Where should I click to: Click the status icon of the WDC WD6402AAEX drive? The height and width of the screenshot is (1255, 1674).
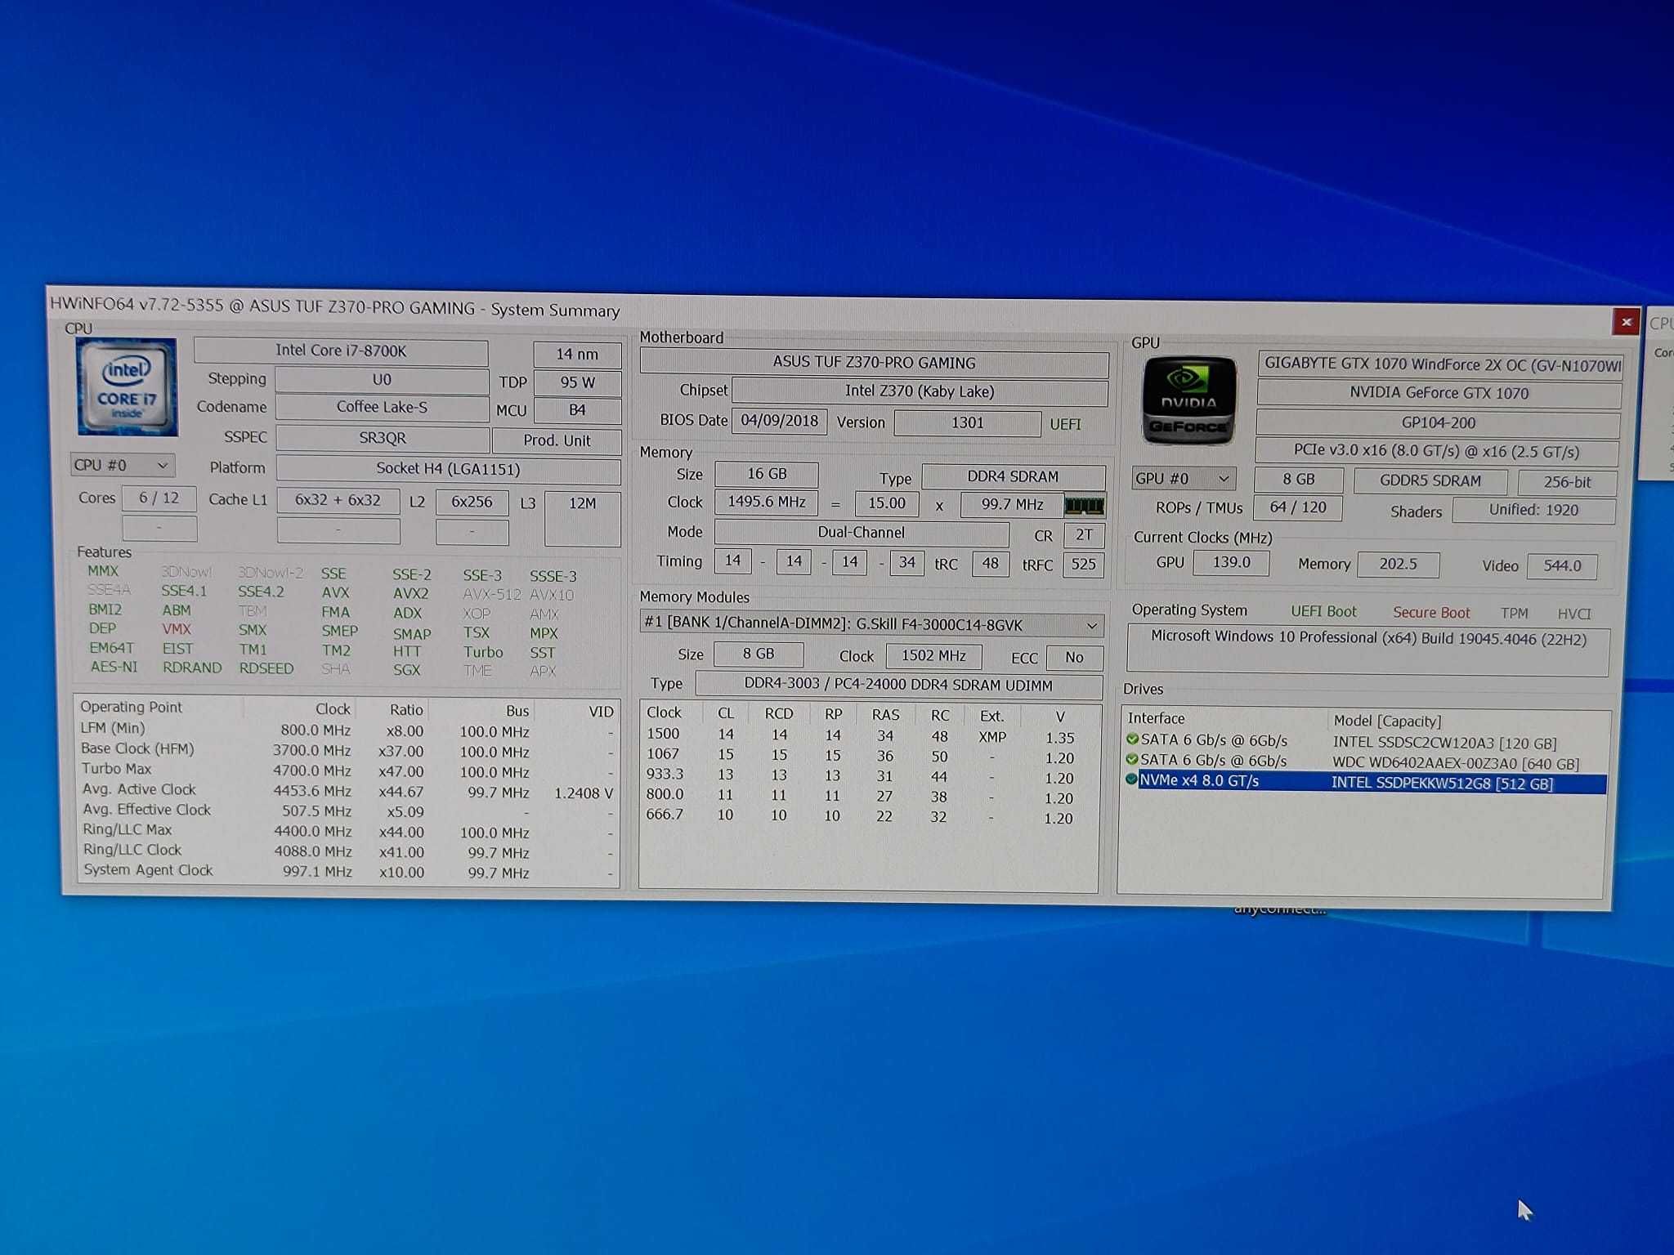click(x=1132, y=760)
